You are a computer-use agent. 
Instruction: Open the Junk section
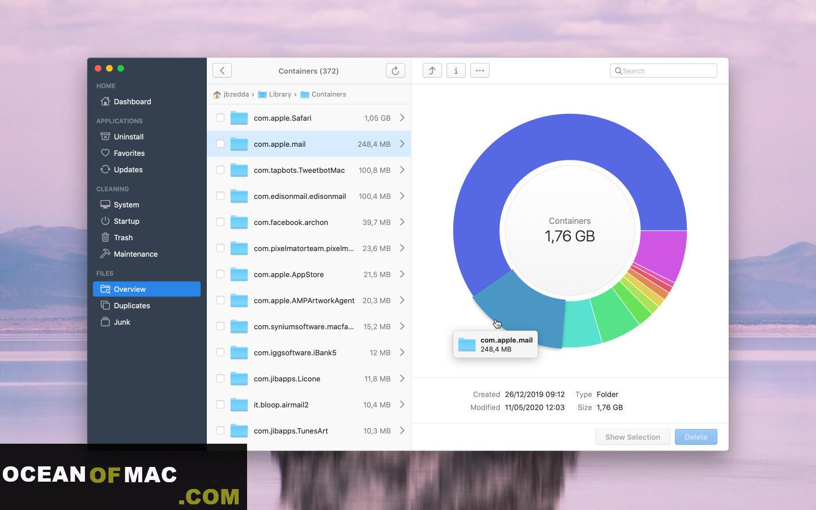pyautogui.click(x=147, y=322)
